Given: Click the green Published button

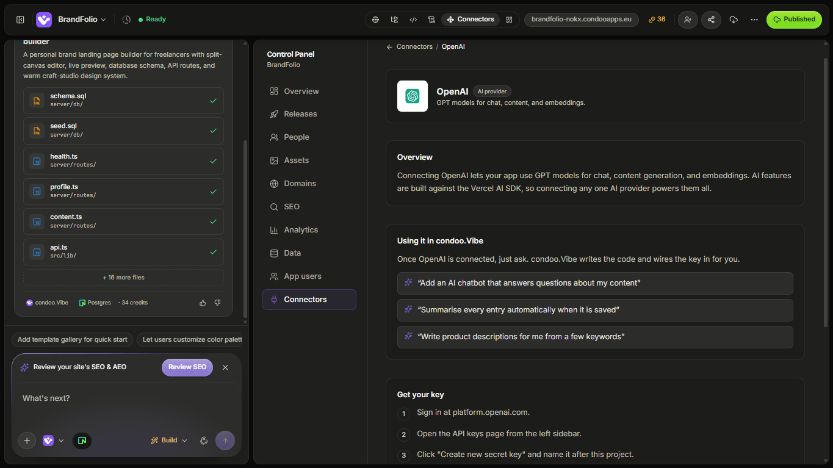Looking at the screenshot, I should (x=794, y=20).
